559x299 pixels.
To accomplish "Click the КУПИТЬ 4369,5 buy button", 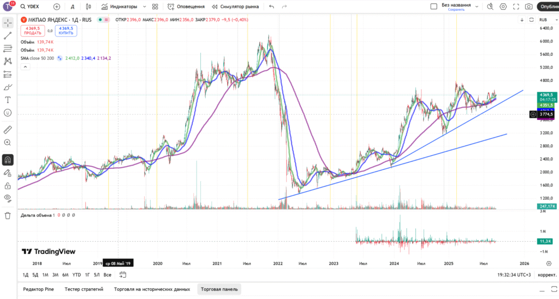I will coord(66,30).
